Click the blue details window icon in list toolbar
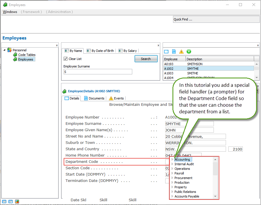 pos(166,52)
